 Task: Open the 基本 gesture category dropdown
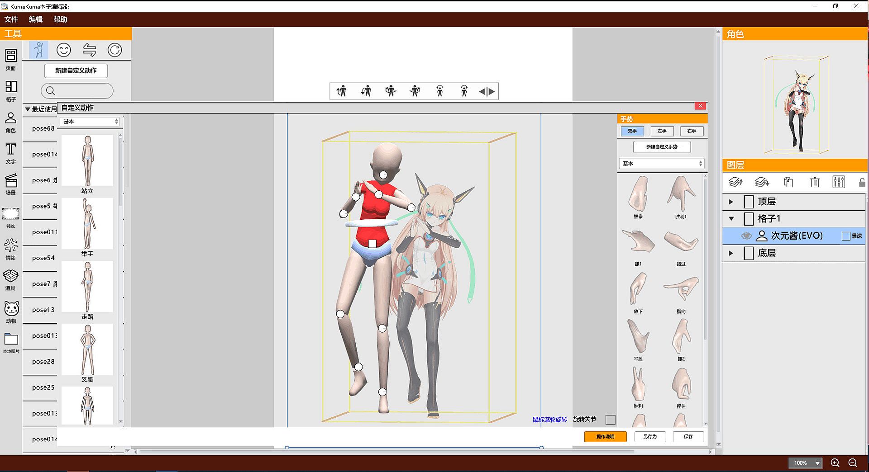click(661, 164)
